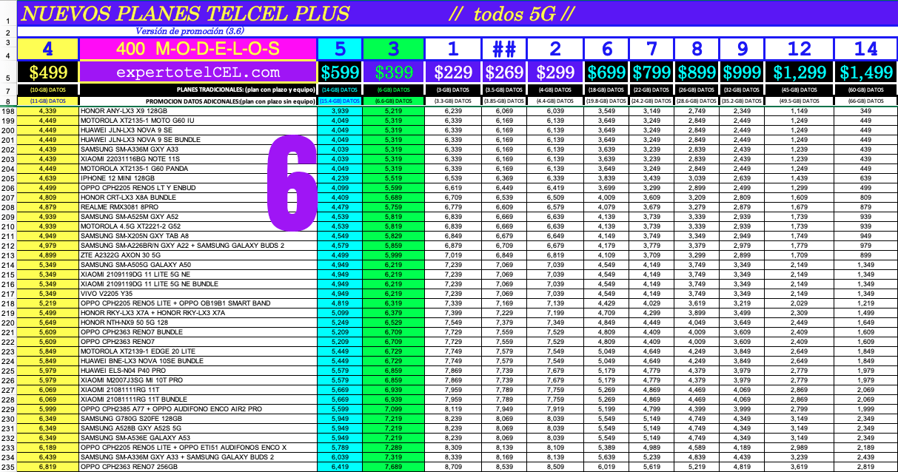Screen dimensions: 898x472
Task: Click the '400 M-O-D-E-L-O-S' magenta cell
Action: 198,49
